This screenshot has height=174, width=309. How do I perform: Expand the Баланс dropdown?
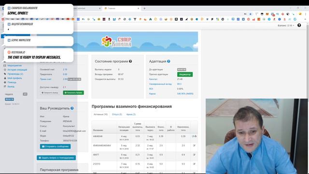tap(286, 26)
